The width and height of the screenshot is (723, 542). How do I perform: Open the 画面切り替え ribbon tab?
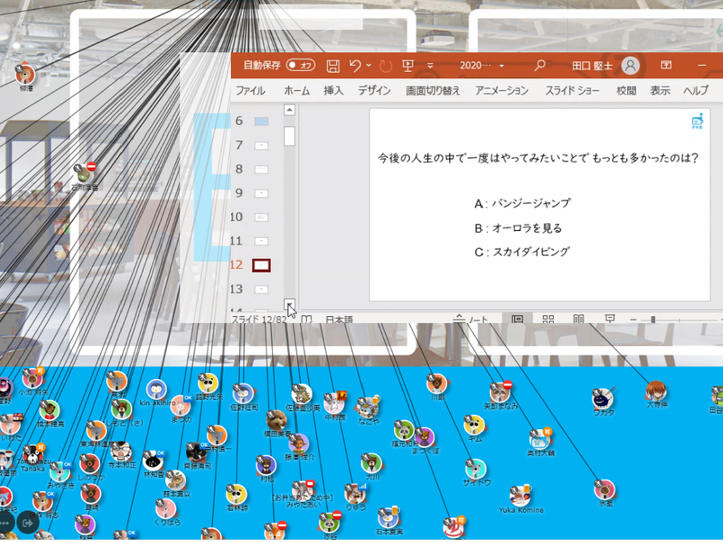433,91
